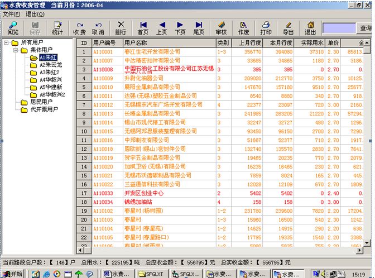Click the 用户编号 column header

tap(107, 43)
